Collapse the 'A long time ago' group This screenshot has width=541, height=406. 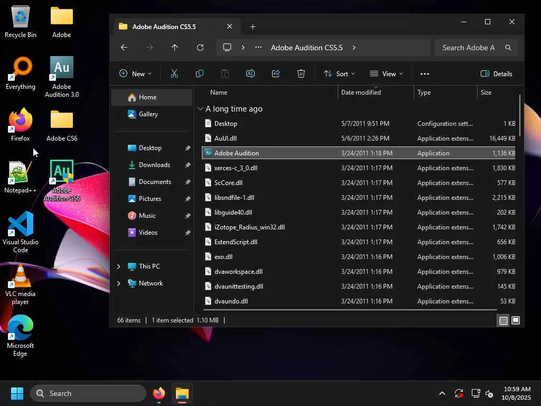tap(200, 109)
